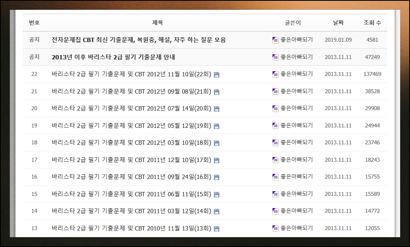The image size is (410, 247).
Task: Click author level icon on row 18
Action: tap(275, 143)
